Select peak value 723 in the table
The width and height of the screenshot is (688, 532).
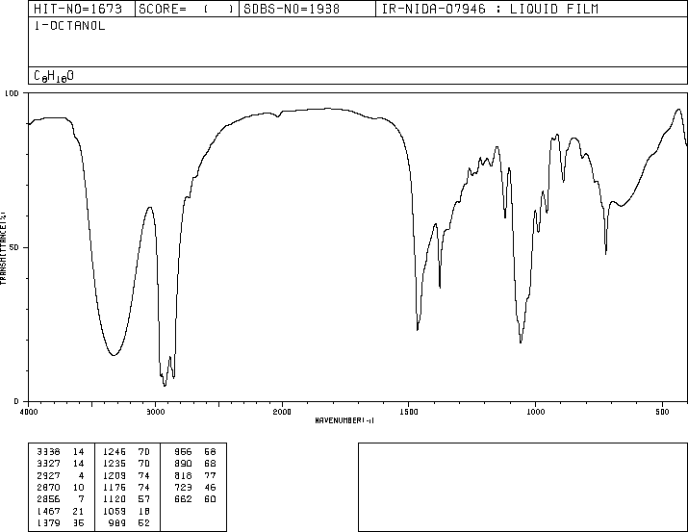pyautogui.click(x=183, y=487)
